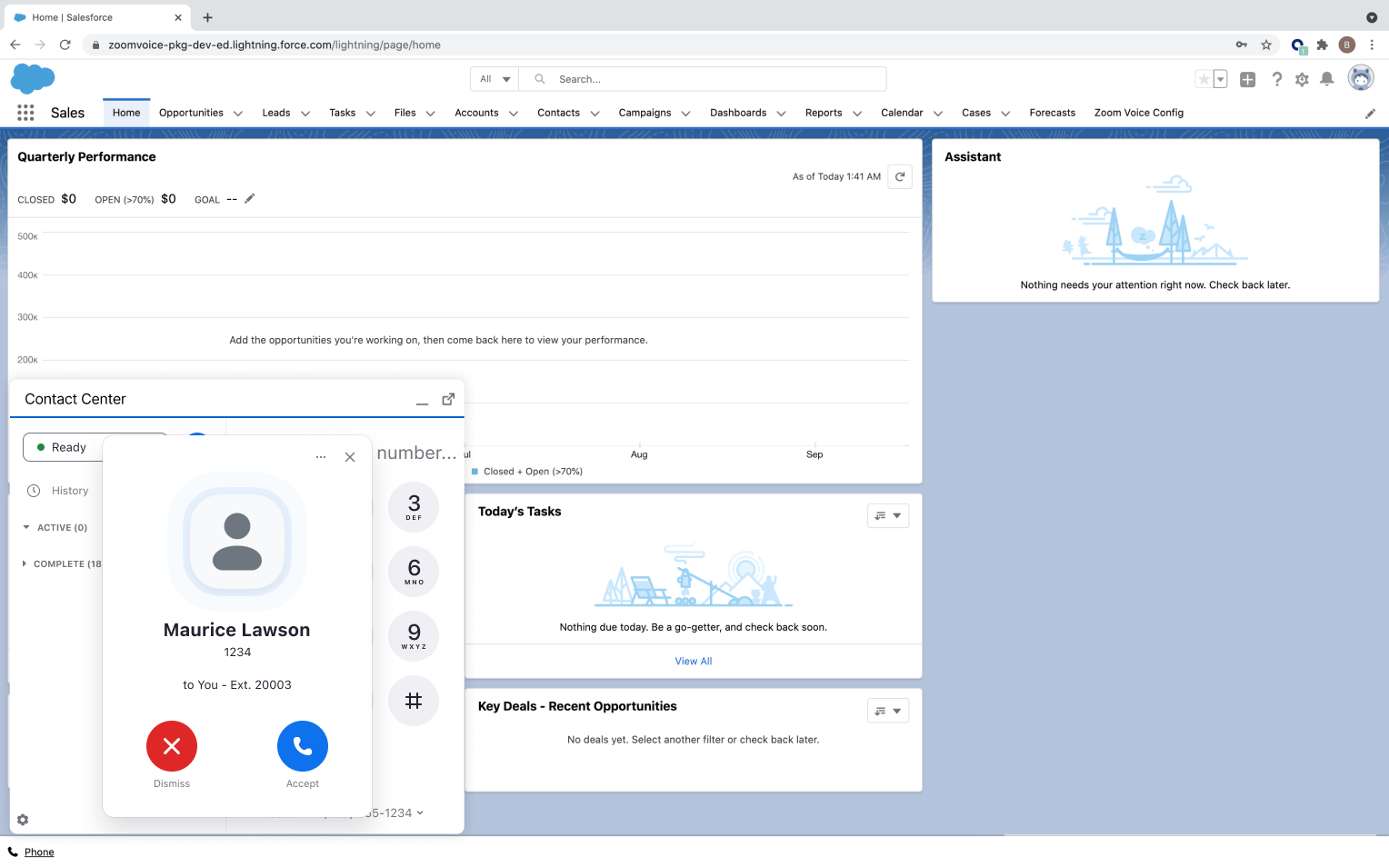Pop out the Contact Center panel
Viewport: 1389px width, 867px height.
(x=448, y=400)
